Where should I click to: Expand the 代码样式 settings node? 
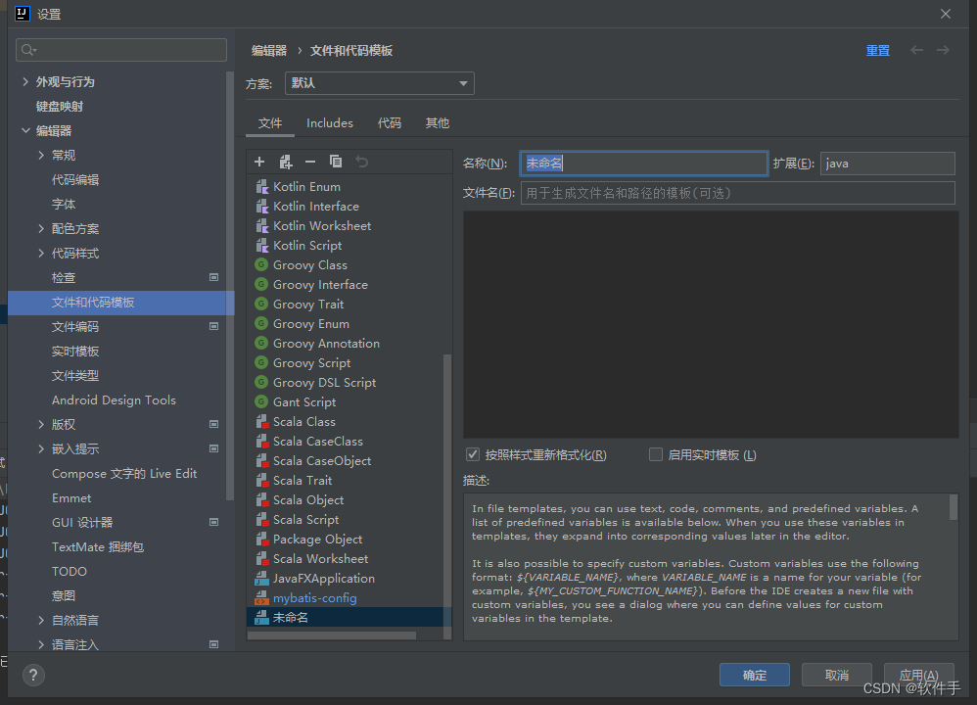[41, 254]
